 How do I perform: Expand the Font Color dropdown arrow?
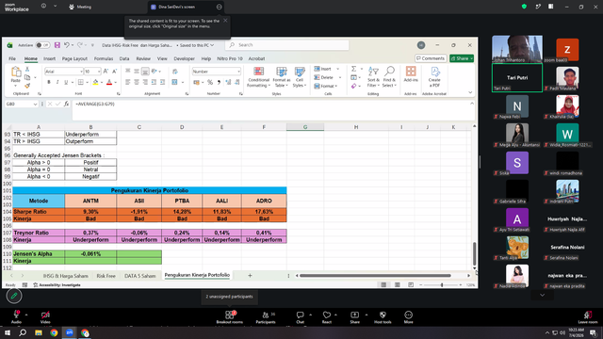[115, 82]
